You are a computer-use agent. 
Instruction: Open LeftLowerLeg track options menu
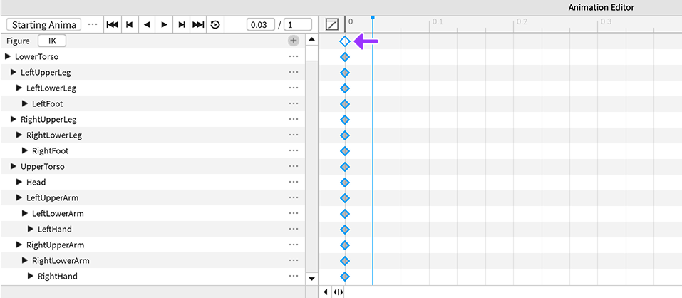(294, 88)
